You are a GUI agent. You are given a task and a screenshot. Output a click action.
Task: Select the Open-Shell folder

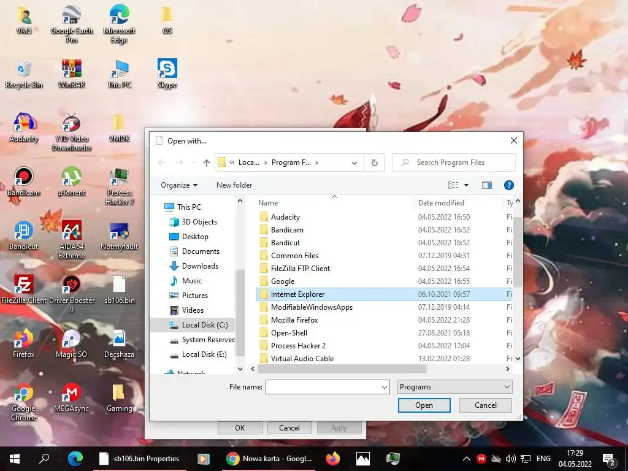click(x=384, y=333)
